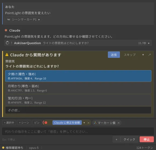Click the yellow warning triangle icon
The height and width of the screenshot is (150, 156).
(7, 55)
